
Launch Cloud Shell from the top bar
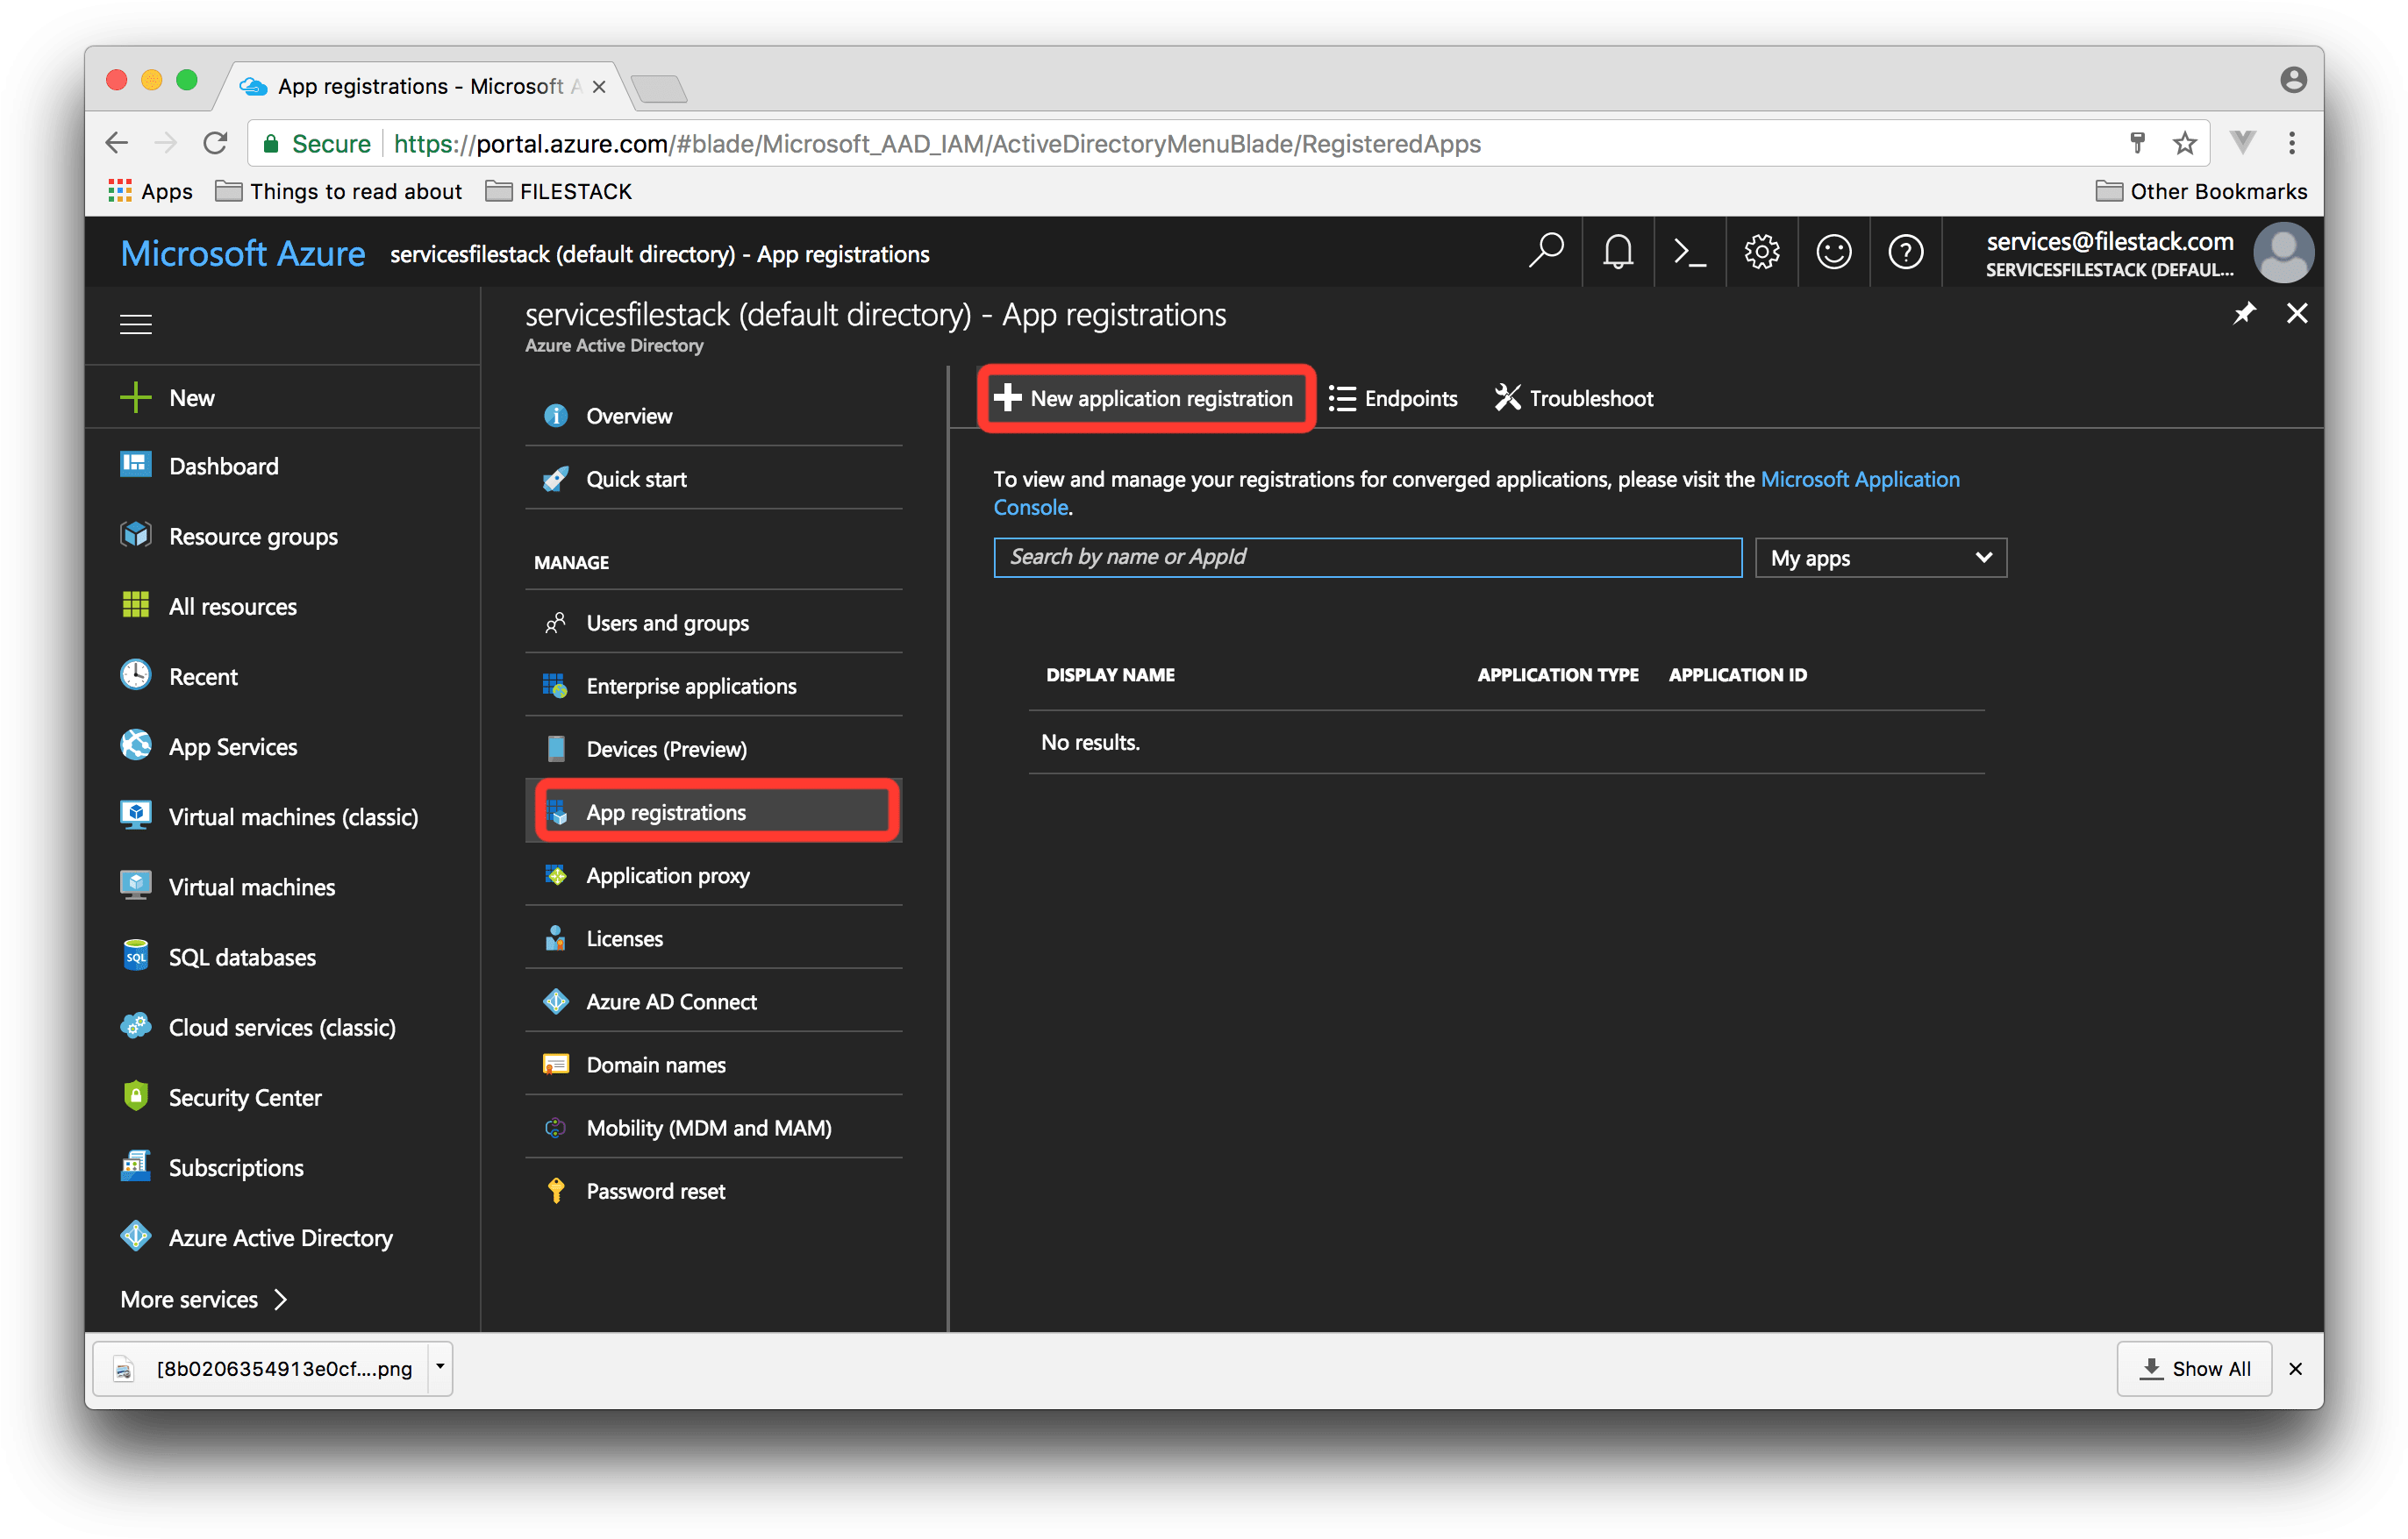click(x=1689, y=252)
